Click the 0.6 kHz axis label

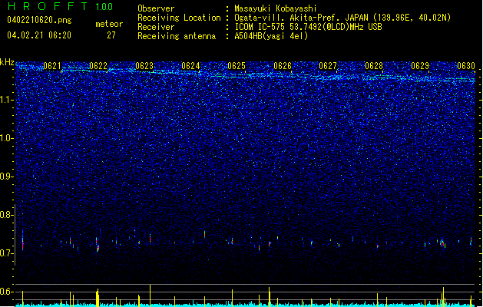coord(6,292)
